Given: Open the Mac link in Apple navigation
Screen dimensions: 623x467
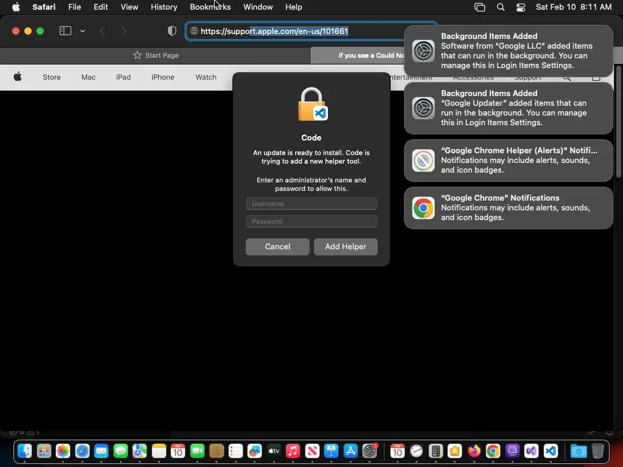Looking at the screenshot, I should point(88,77).
